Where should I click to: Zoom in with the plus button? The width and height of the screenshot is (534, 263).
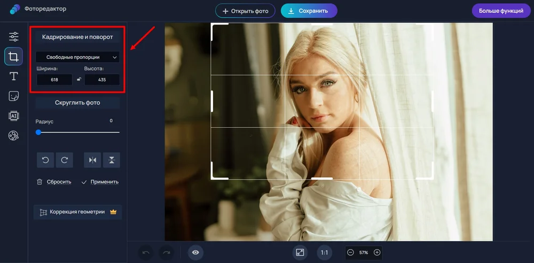tap(377, 252)
